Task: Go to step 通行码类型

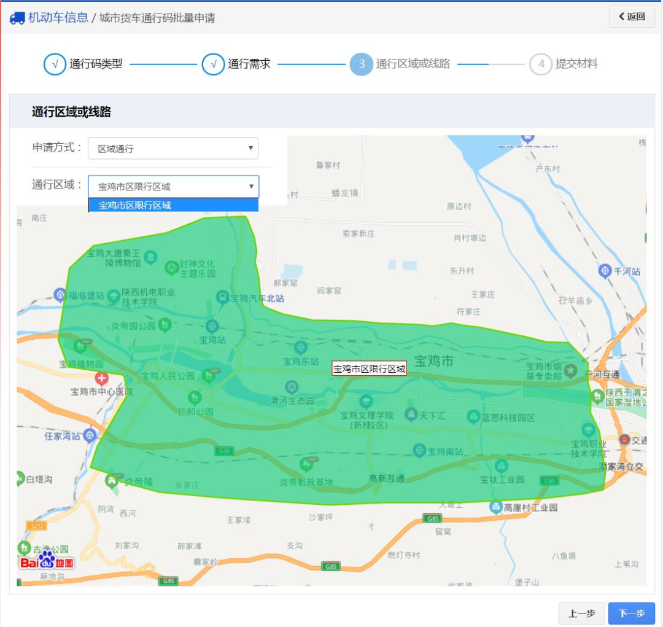Action: 55,64
